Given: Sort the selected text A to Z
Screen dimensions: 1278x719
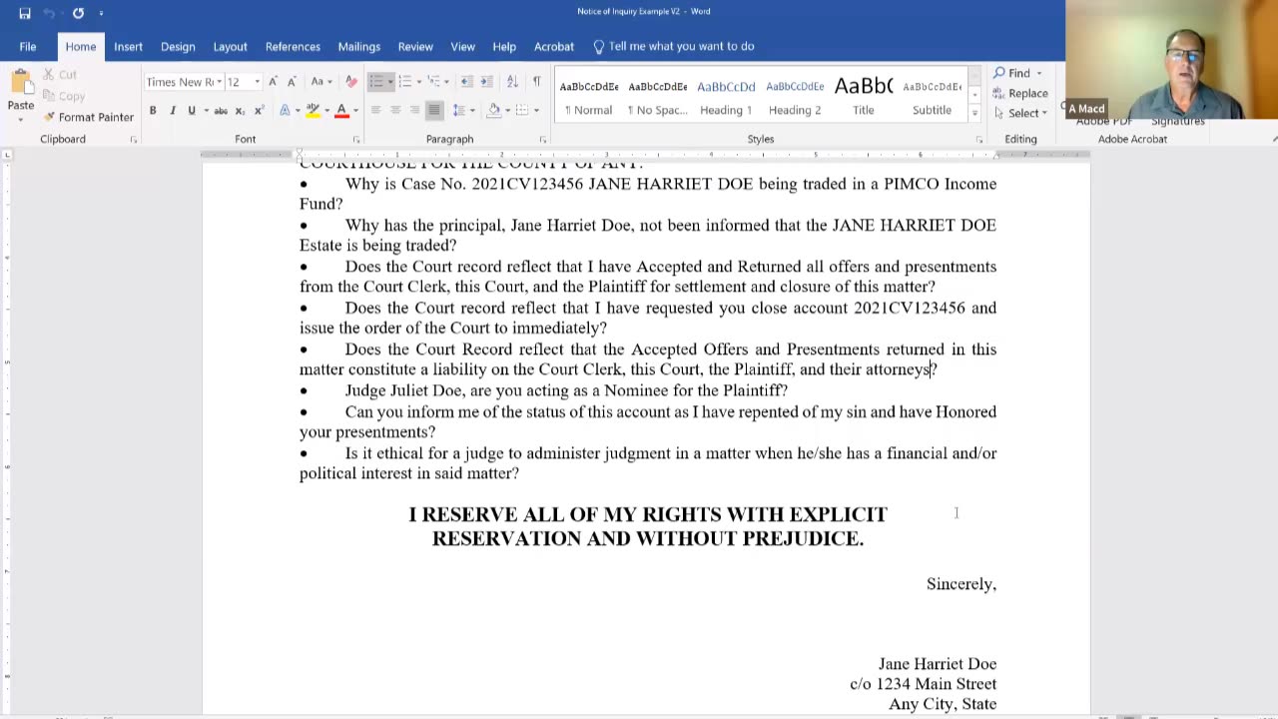Looking at the screenshot, I should [x=512, y=82].
